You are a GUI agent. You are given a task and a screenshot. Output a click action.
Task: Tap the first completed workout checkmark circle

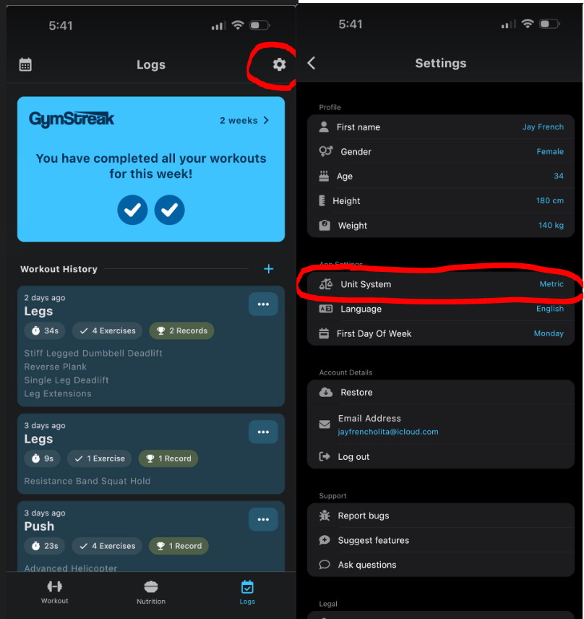[132, 210]
